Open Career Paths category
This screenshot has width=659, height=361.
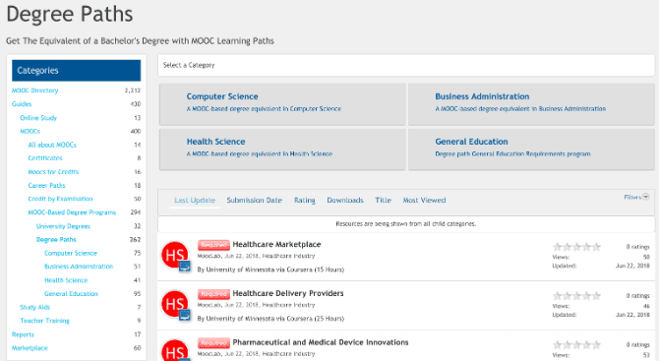click(46, 185)
